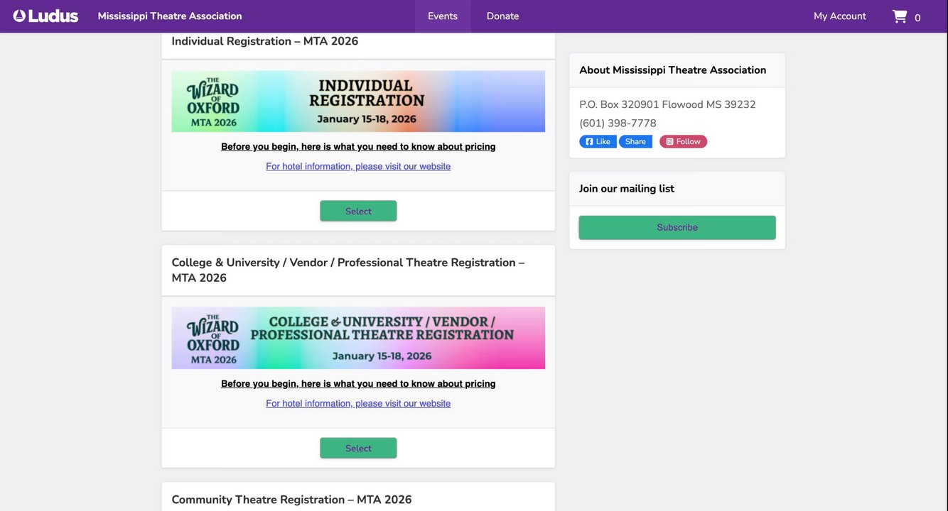The height and width of the screenshot is (511, 948).
Task: Click the Facebook Share button
Action: [x=635, y=141]
